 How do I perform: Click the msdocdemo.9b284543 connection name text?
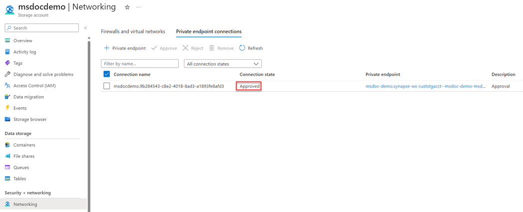[169, 86]
